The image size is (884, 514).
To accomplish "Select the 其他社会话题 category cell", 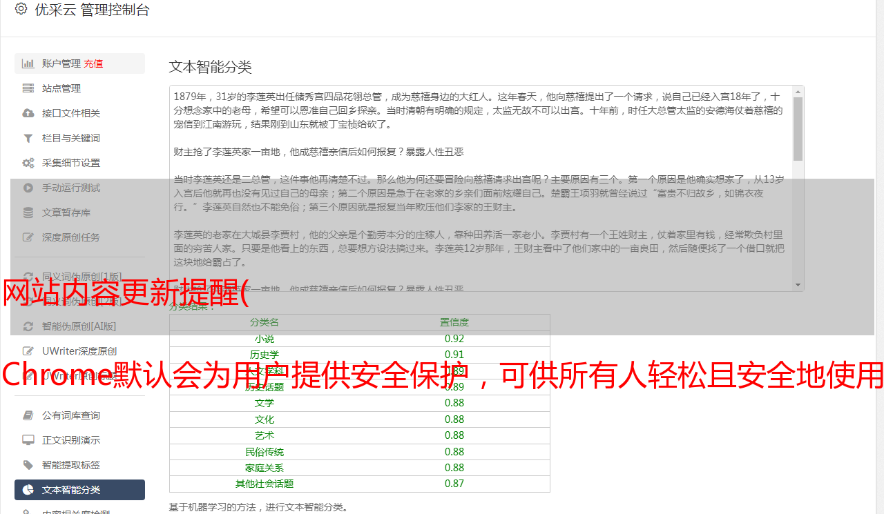I will (x=265, y=484).
